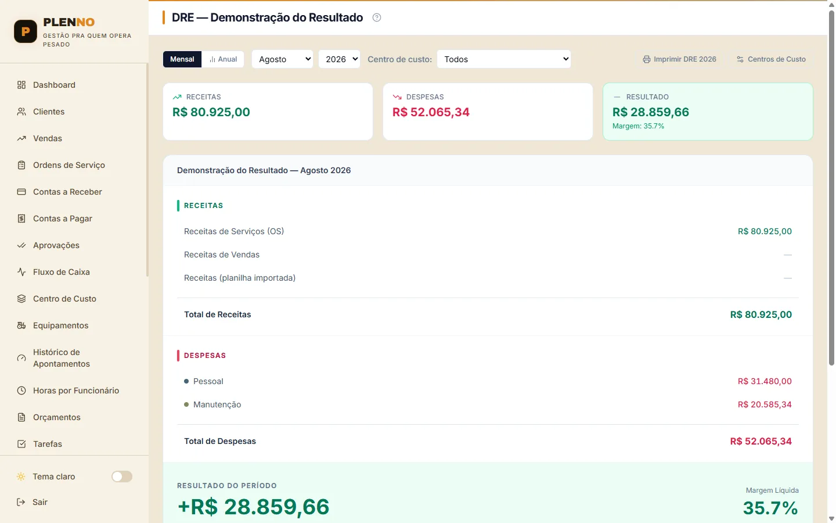Open the month dropdown showing Agosto
This screenshot has width=836, height=523.
tap(282, 59)
